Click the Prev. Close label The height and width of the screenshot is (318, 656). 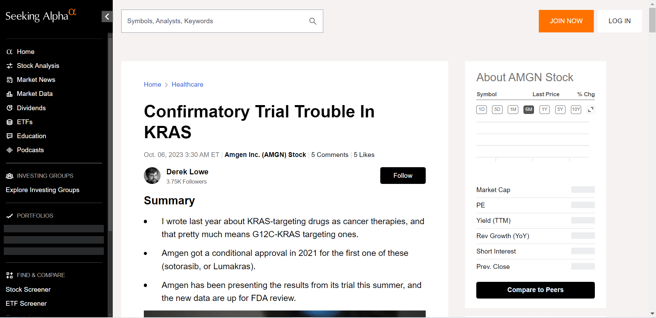click(x=493, y=267)
